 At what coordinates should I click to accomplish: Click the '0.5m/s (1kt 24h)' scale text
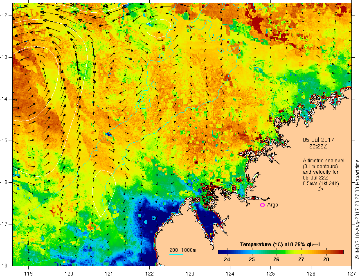point(321,184)
